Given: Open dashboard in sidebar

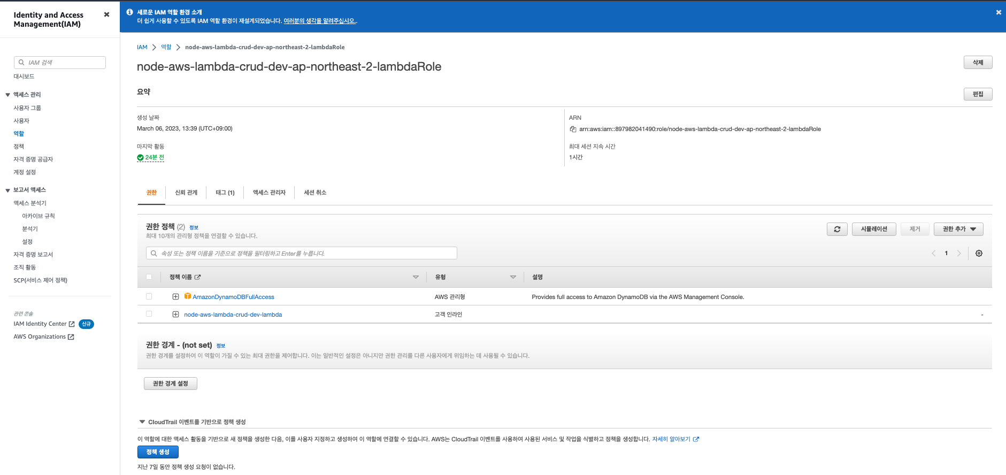Looking at the screenshot, I should (x=24, y=76).
